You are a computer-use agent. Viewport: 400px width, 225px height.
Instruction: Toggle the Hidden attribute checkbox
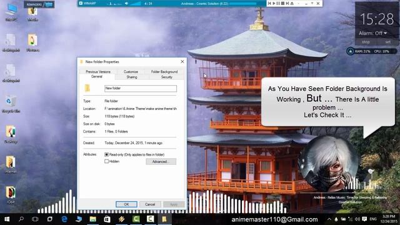(107, 161)
